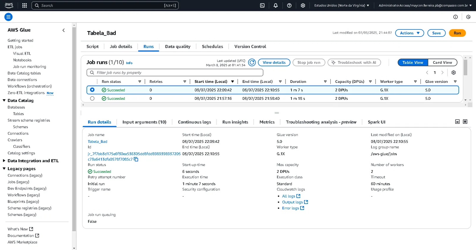
Task: Open the Spark UI tab
Action: coord(377,122)
